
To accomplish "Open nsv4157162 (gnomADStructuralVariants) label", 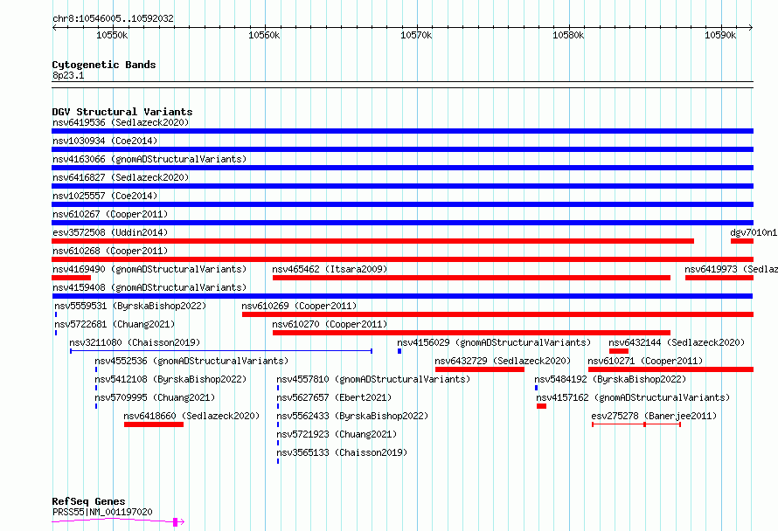I will pyautogui.click(x=633, y=397).
